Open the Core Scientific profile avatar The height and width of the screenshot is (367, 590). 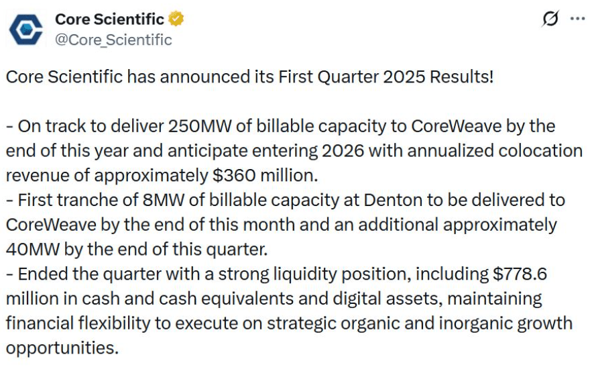click(x=26, y=30)
